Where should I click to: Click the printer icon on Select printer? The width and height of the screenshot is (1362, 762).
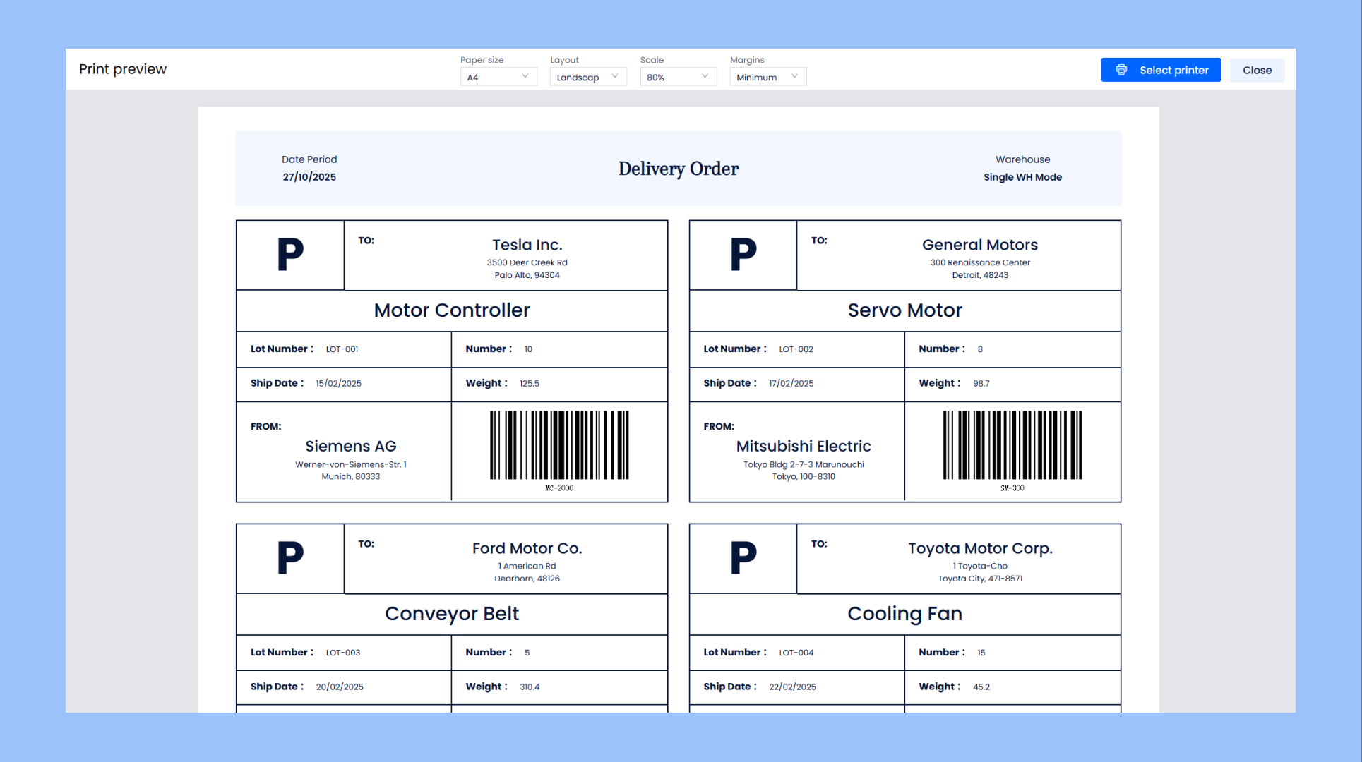coord(1121,70)
